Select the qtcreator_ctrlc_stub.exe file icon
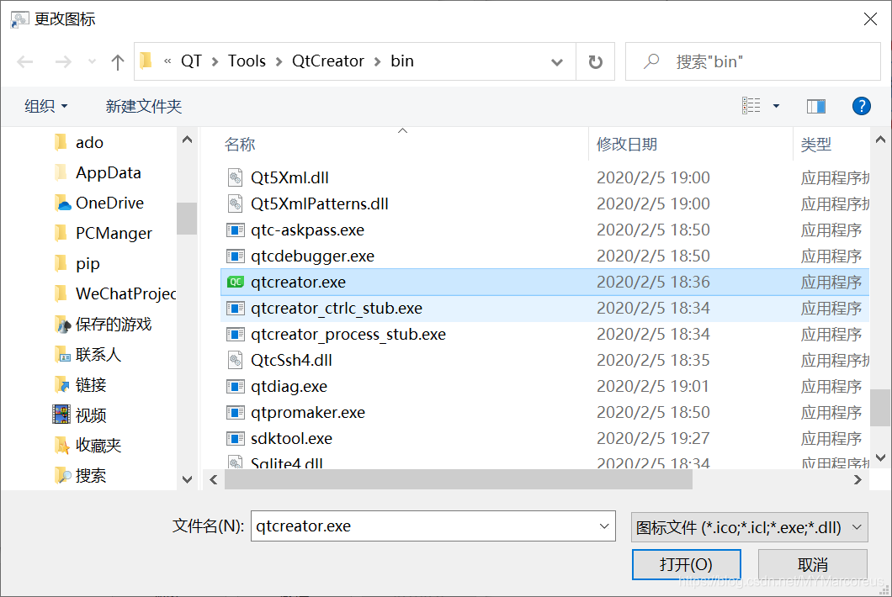 pos(235,308)
